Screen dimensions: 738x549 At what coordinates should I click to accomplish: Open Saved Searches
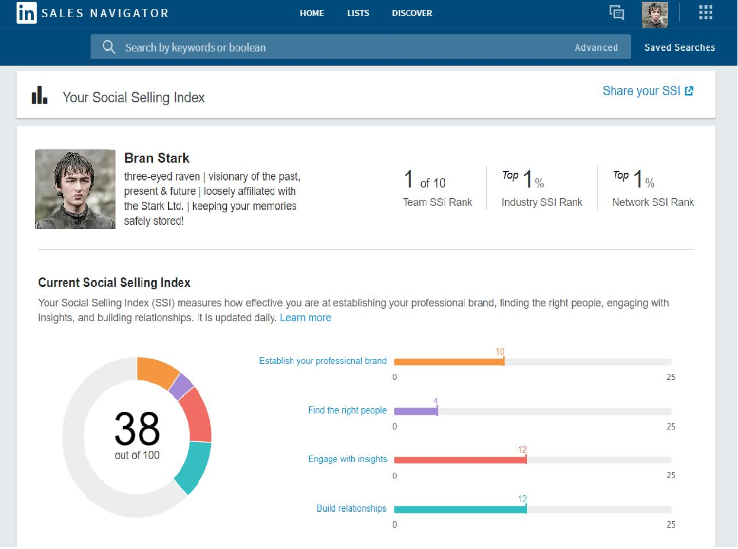click(679, 47)
